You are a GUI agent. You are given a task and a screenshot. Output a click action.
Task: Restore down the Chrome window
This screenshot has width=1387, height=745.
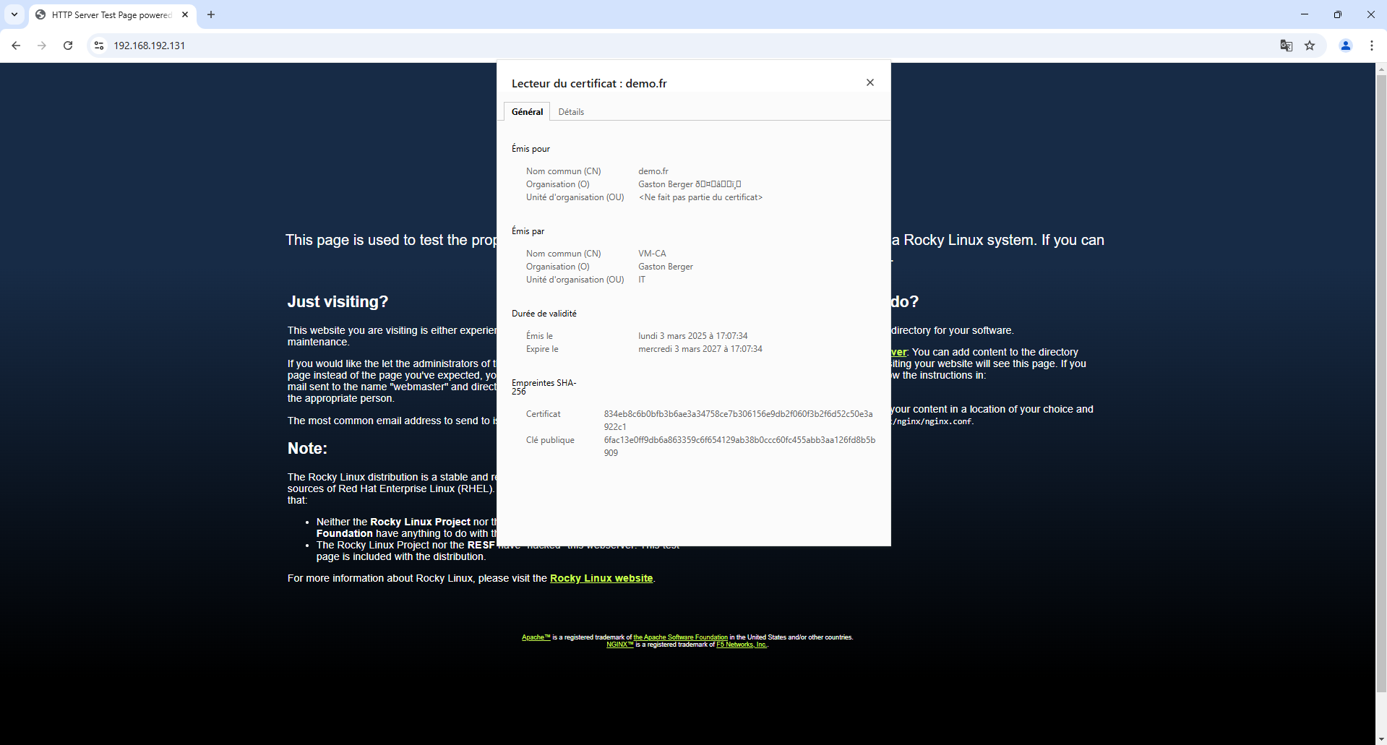[x=1338, y=14]
